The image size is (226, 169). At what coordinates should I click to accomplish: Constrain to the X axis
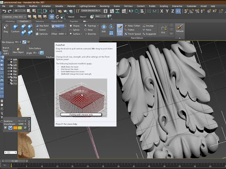pyautogui.click(x=161, y=11)
